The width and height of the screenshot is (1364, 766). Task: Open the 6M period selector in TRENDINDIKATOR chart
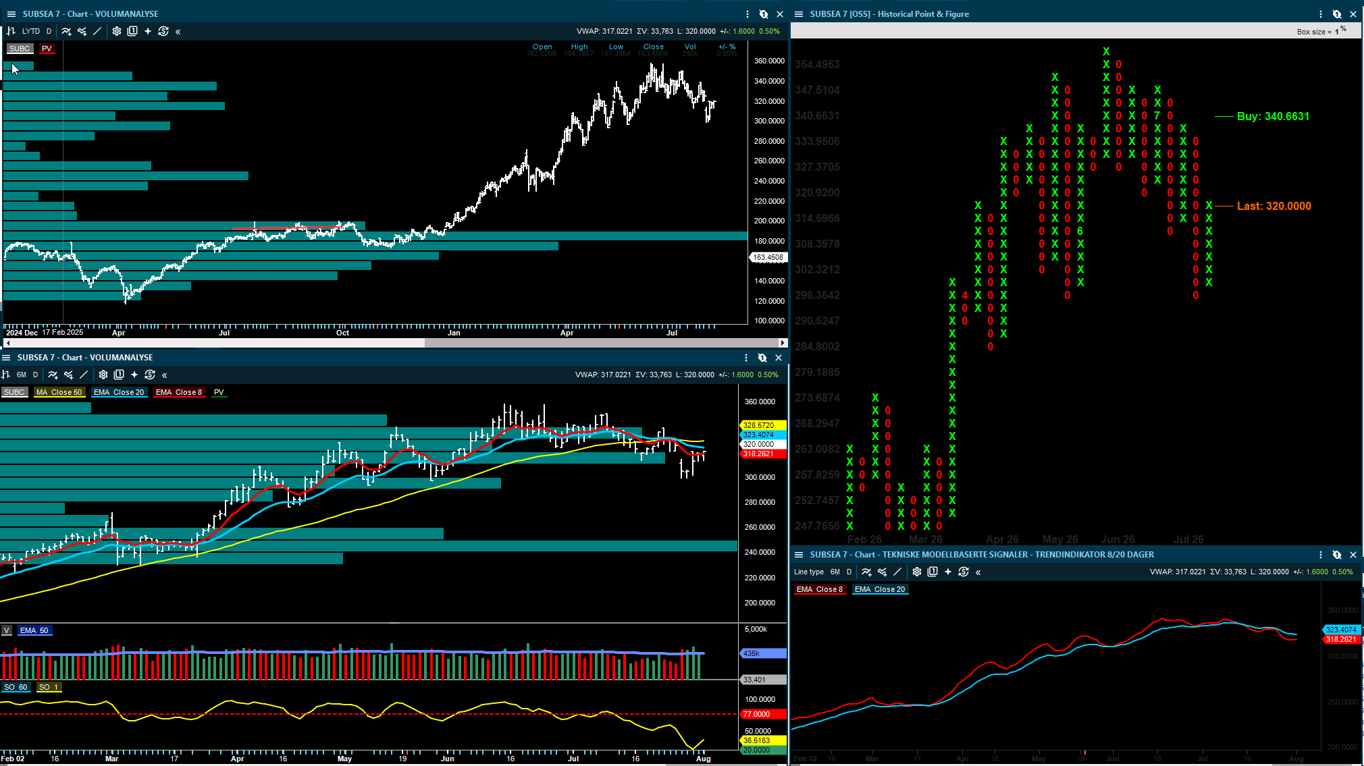[x=835, y=572]
